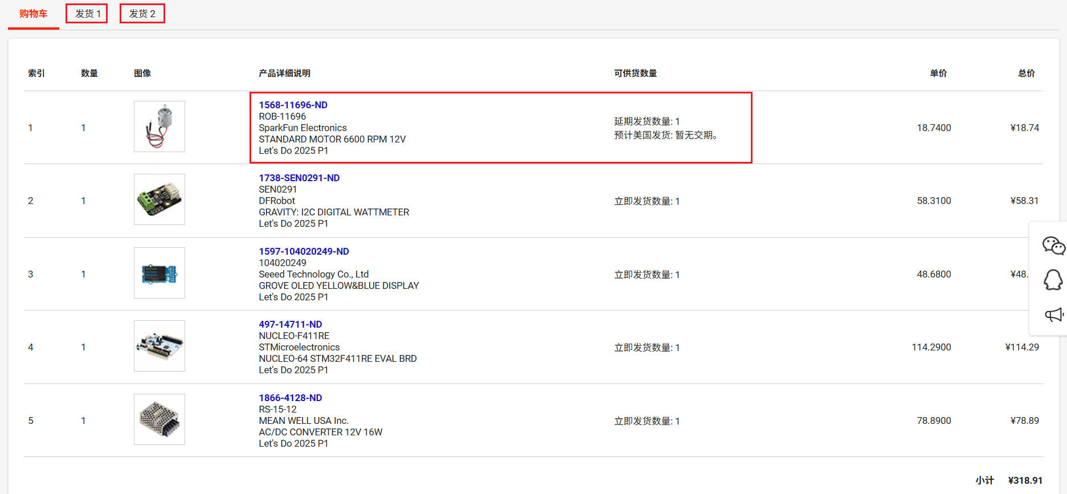
Task: Open part link 1597-104020249-ND
Action: coord(304,251)
